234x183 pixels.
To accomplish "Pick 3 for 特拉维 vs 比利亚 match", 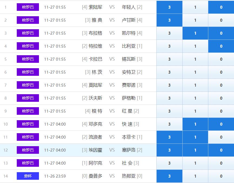I will [169, 46].
